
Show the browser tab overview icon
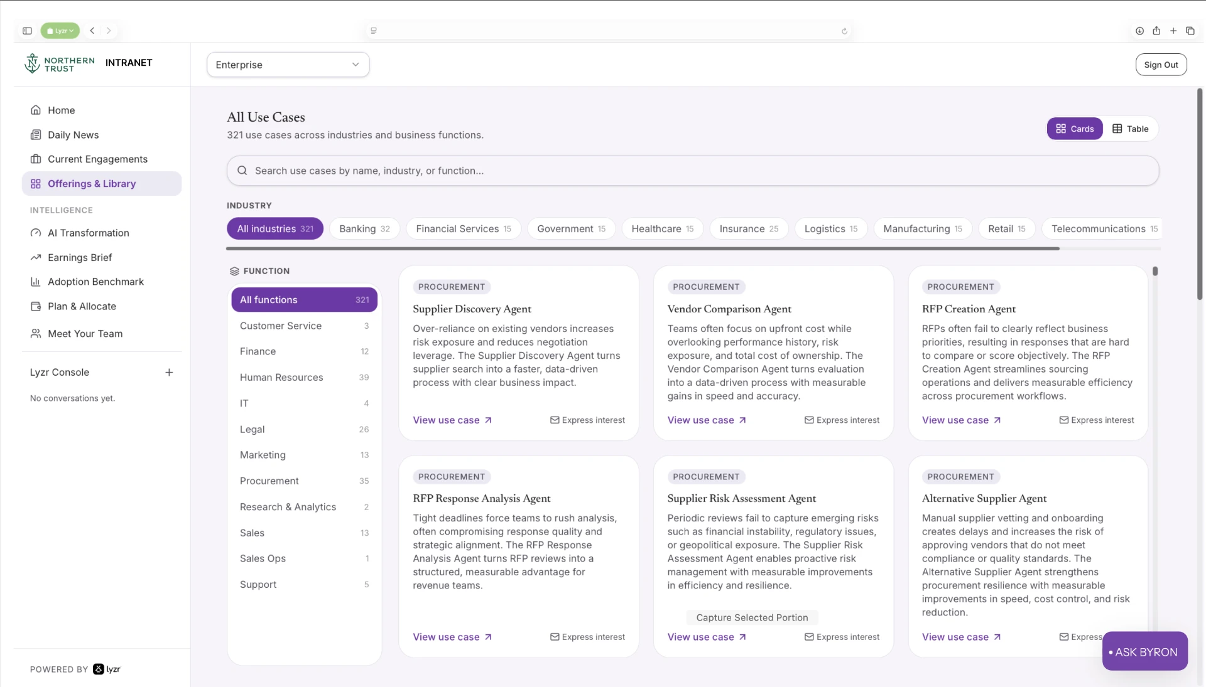point(1190,31)
